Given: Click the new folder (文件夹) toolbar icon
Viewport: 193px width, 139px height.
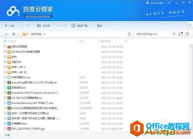Looking at the screenshot, I should click(x=39, y=26).
